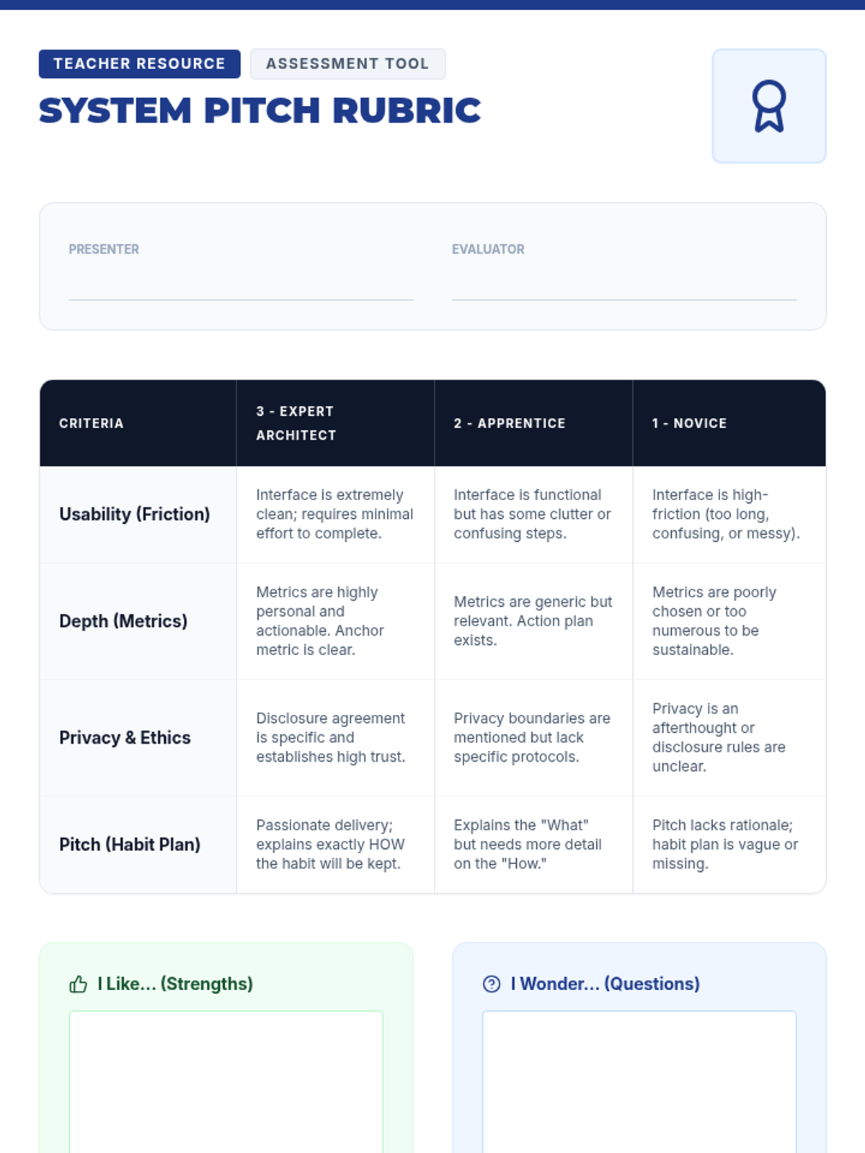The image size is (865, 1153).
Task: Click inside the I Like strengths box
Action: pyautogui.click(x=226, y=1082)
